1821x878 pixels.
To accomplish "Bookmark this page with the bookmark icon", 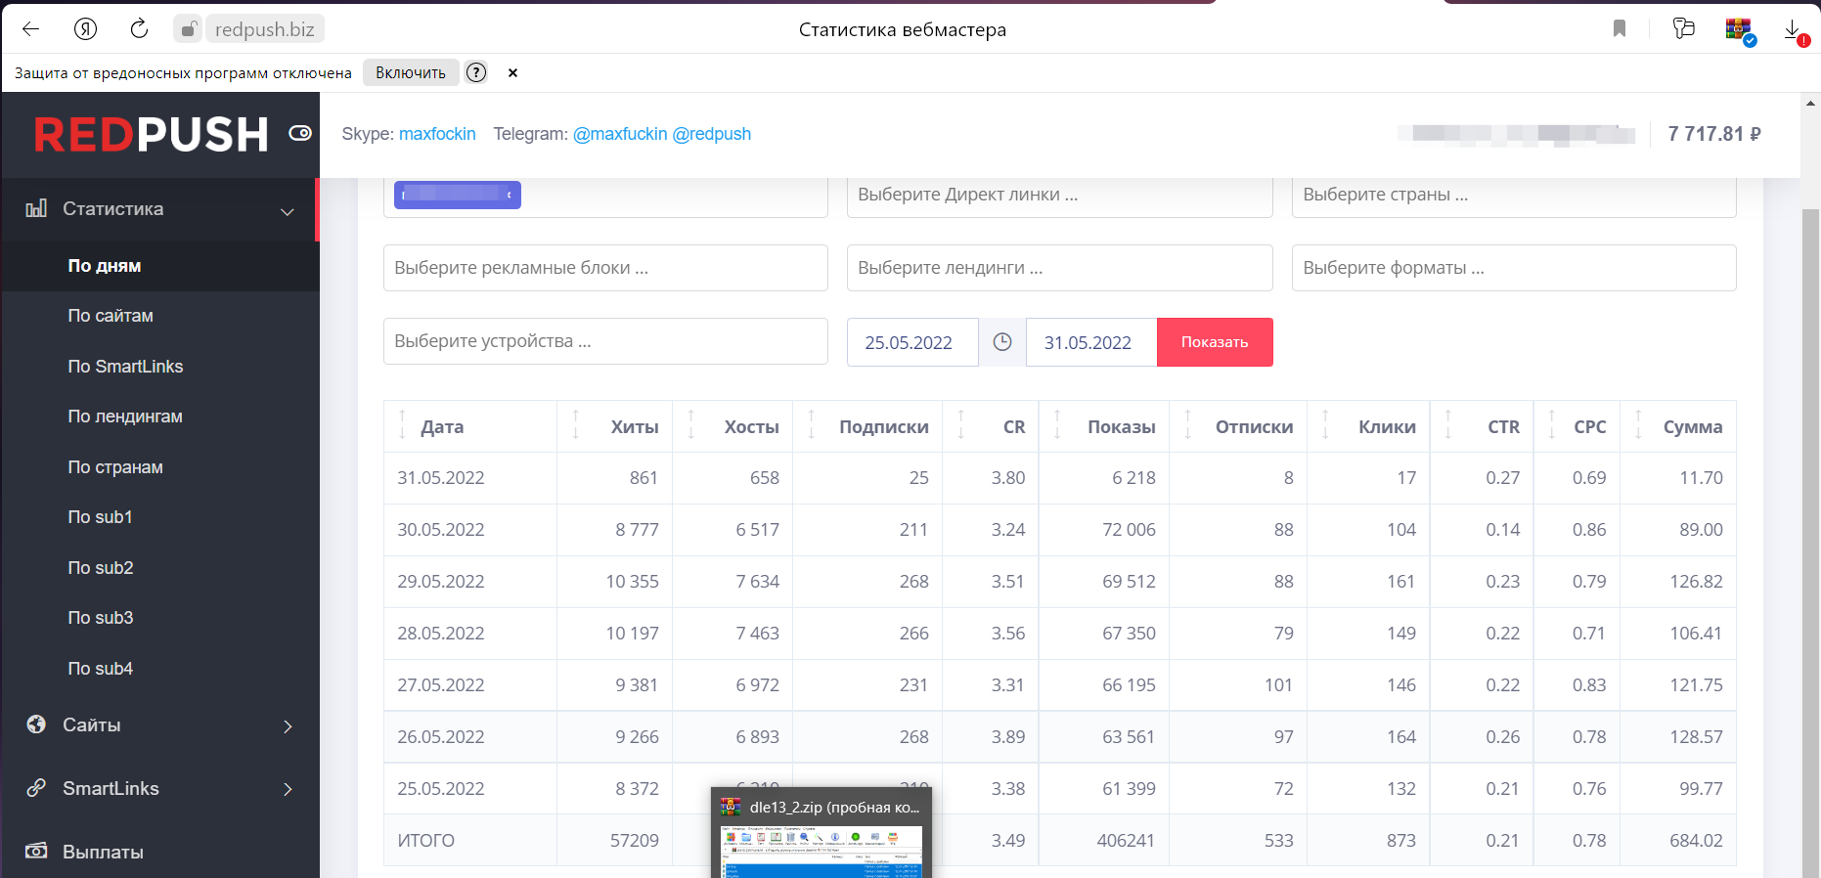I will click(1620, 29).
